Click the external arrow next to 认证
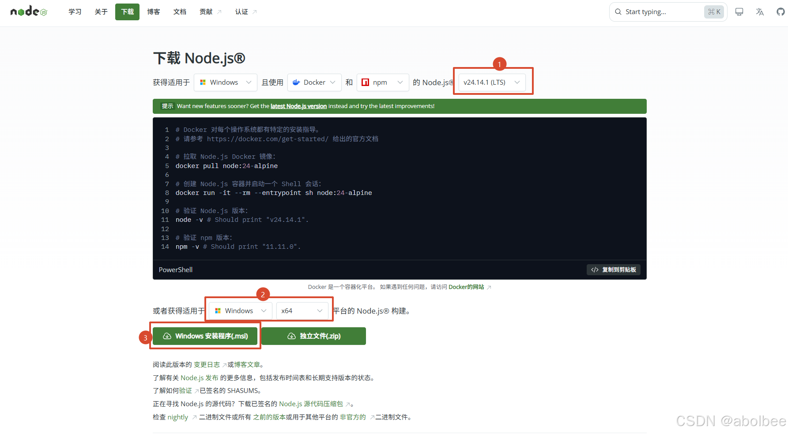The width and height of the screenshot is (788, 434). (254, 12)
